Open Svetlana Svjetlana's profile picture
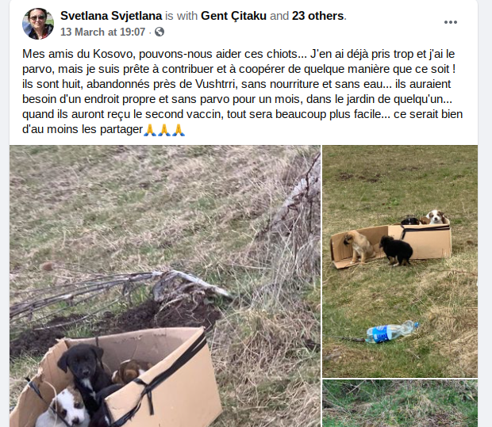Image resolution: width=492 pixels, height=427 pixels. pyautogui.click(x=38, y=24)
